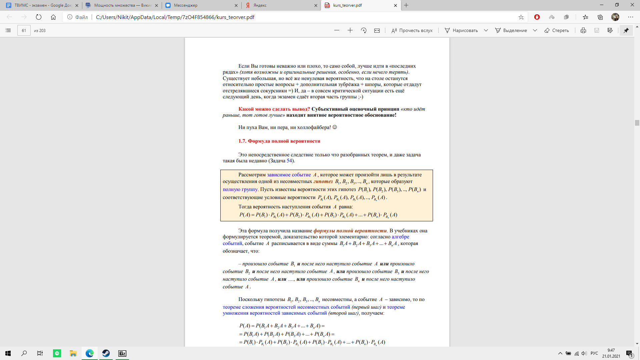
Task: Toggle pin PDF toolbar
Action: 626,30
